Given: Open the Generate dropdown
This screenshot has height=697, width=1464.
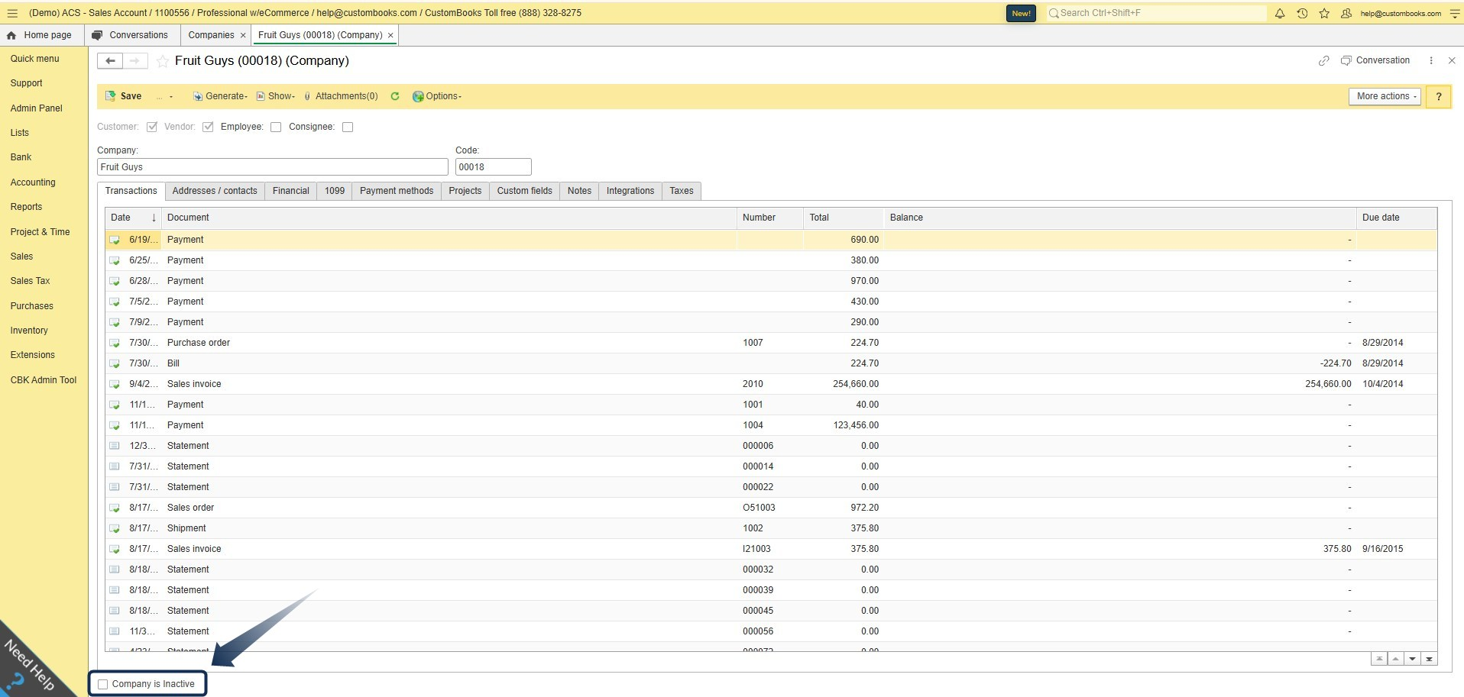Looking at the screenshot, I should (220, 96).
